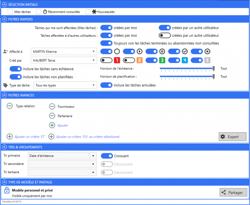Toggle 'Inclure les tâches sans échéance'
Screen dimensions: 250x205
coord(16,69)
